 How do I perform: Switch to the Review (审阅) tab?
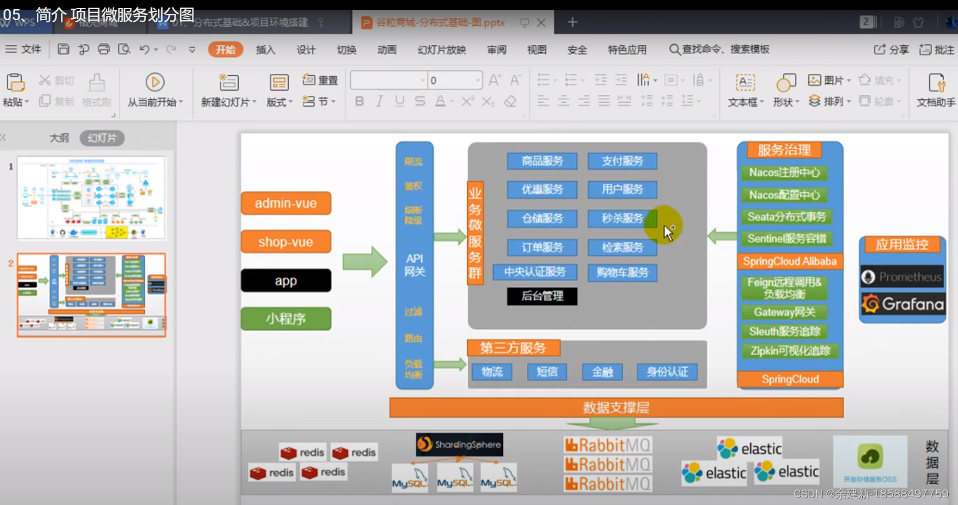tap(497, 50)
